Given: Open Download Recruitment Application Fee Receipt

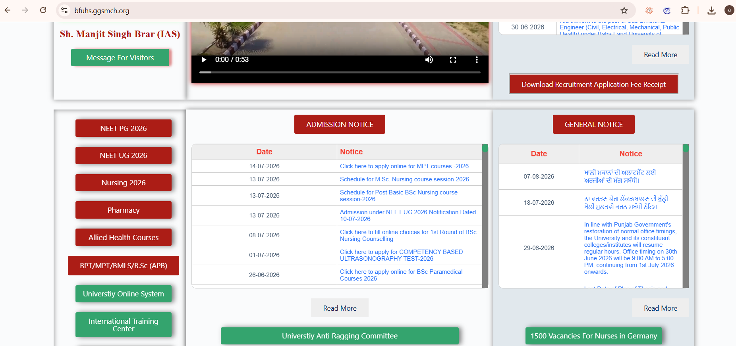Looking at the screenshot, I should 593,84.
